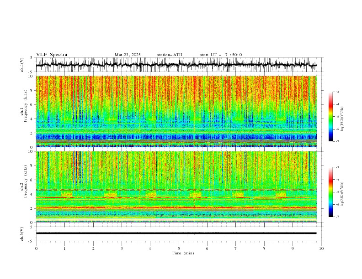This screenshot has height=279, width=362.
Task: Click the "-3" label on lower colorbar
Action: coord(337,167)
